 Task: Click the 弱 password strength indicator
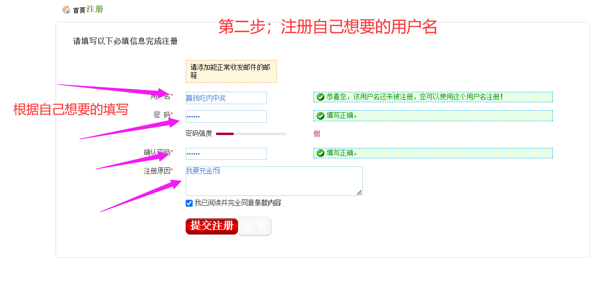click(x=317, y=134)
